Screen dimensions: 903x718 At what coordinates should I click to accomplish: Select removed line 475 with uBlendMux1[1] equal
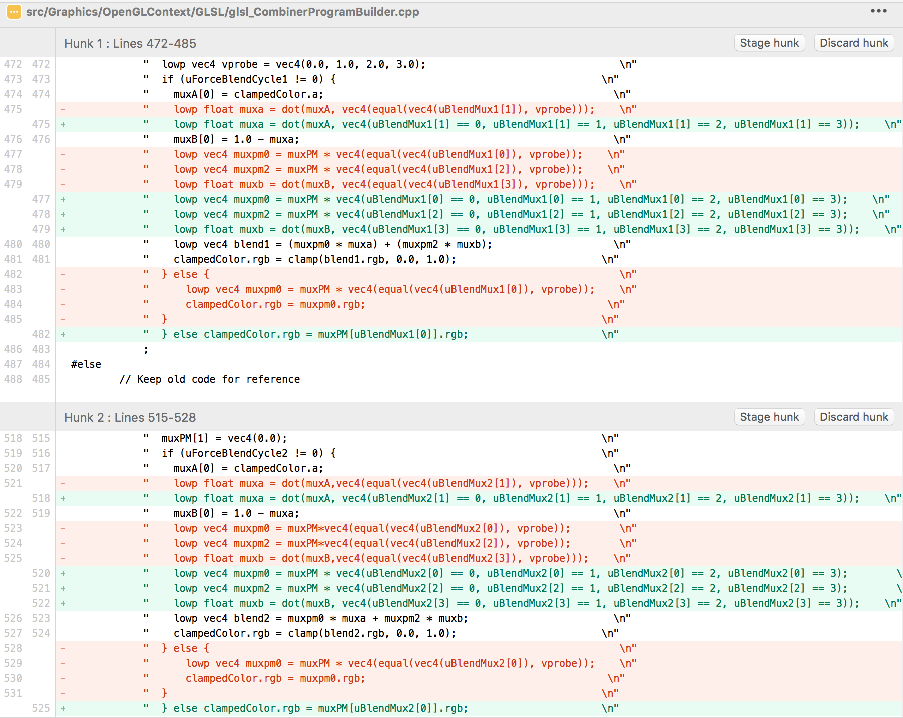(x=479, y=109)
